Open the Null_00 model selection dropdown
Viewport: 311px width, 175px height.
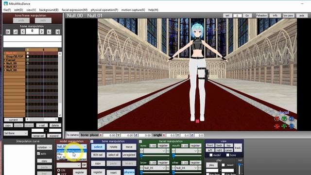[x=72, y=146]
